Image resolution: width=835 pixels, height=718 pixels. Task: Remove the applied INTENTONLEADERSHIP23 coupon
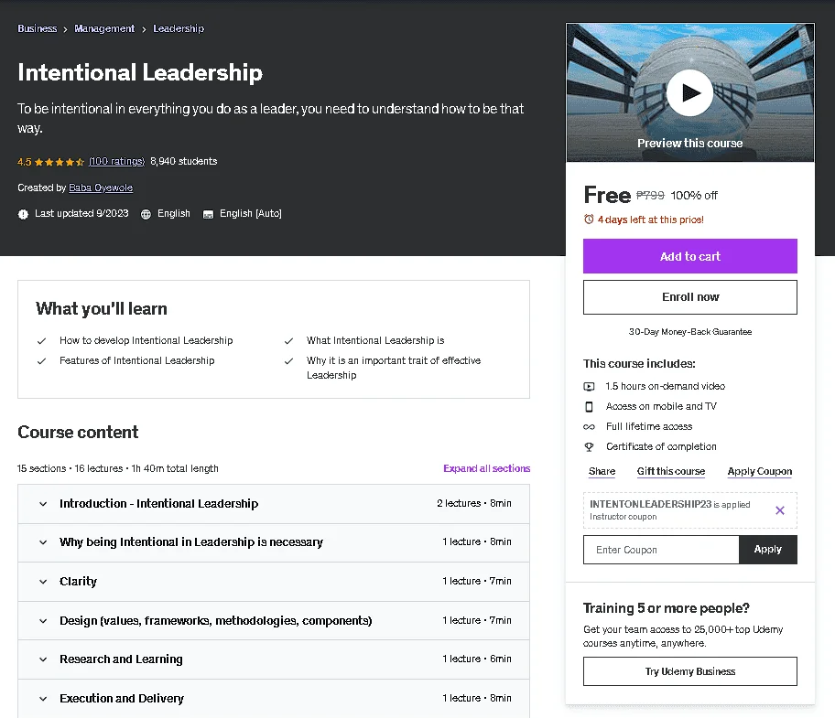[x=780, y=510]
